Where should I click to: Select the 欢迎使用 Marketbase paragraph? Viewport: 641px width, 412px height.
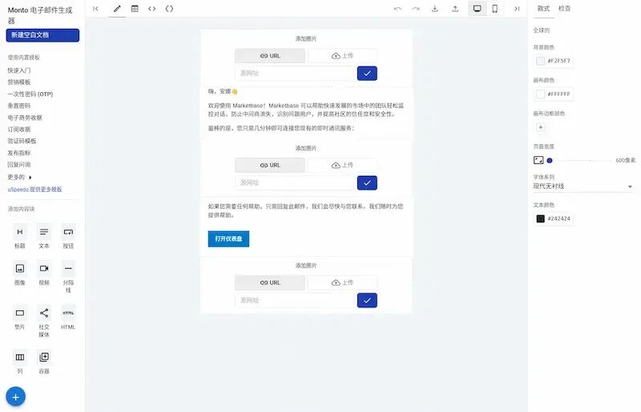[306, 110]
